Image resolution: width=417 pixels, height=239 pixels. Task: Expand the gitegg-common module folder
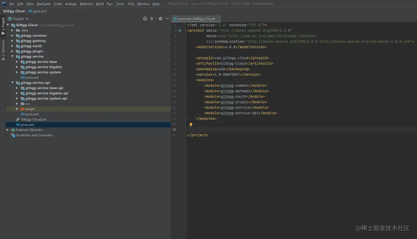pyautogui.click(x=12, y=36)
